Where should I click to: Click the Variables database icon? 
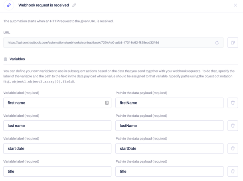click(6, 59)
